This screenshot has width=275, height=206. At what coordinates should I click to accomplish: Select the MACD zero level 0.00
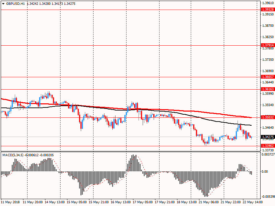tap(265, 171)
